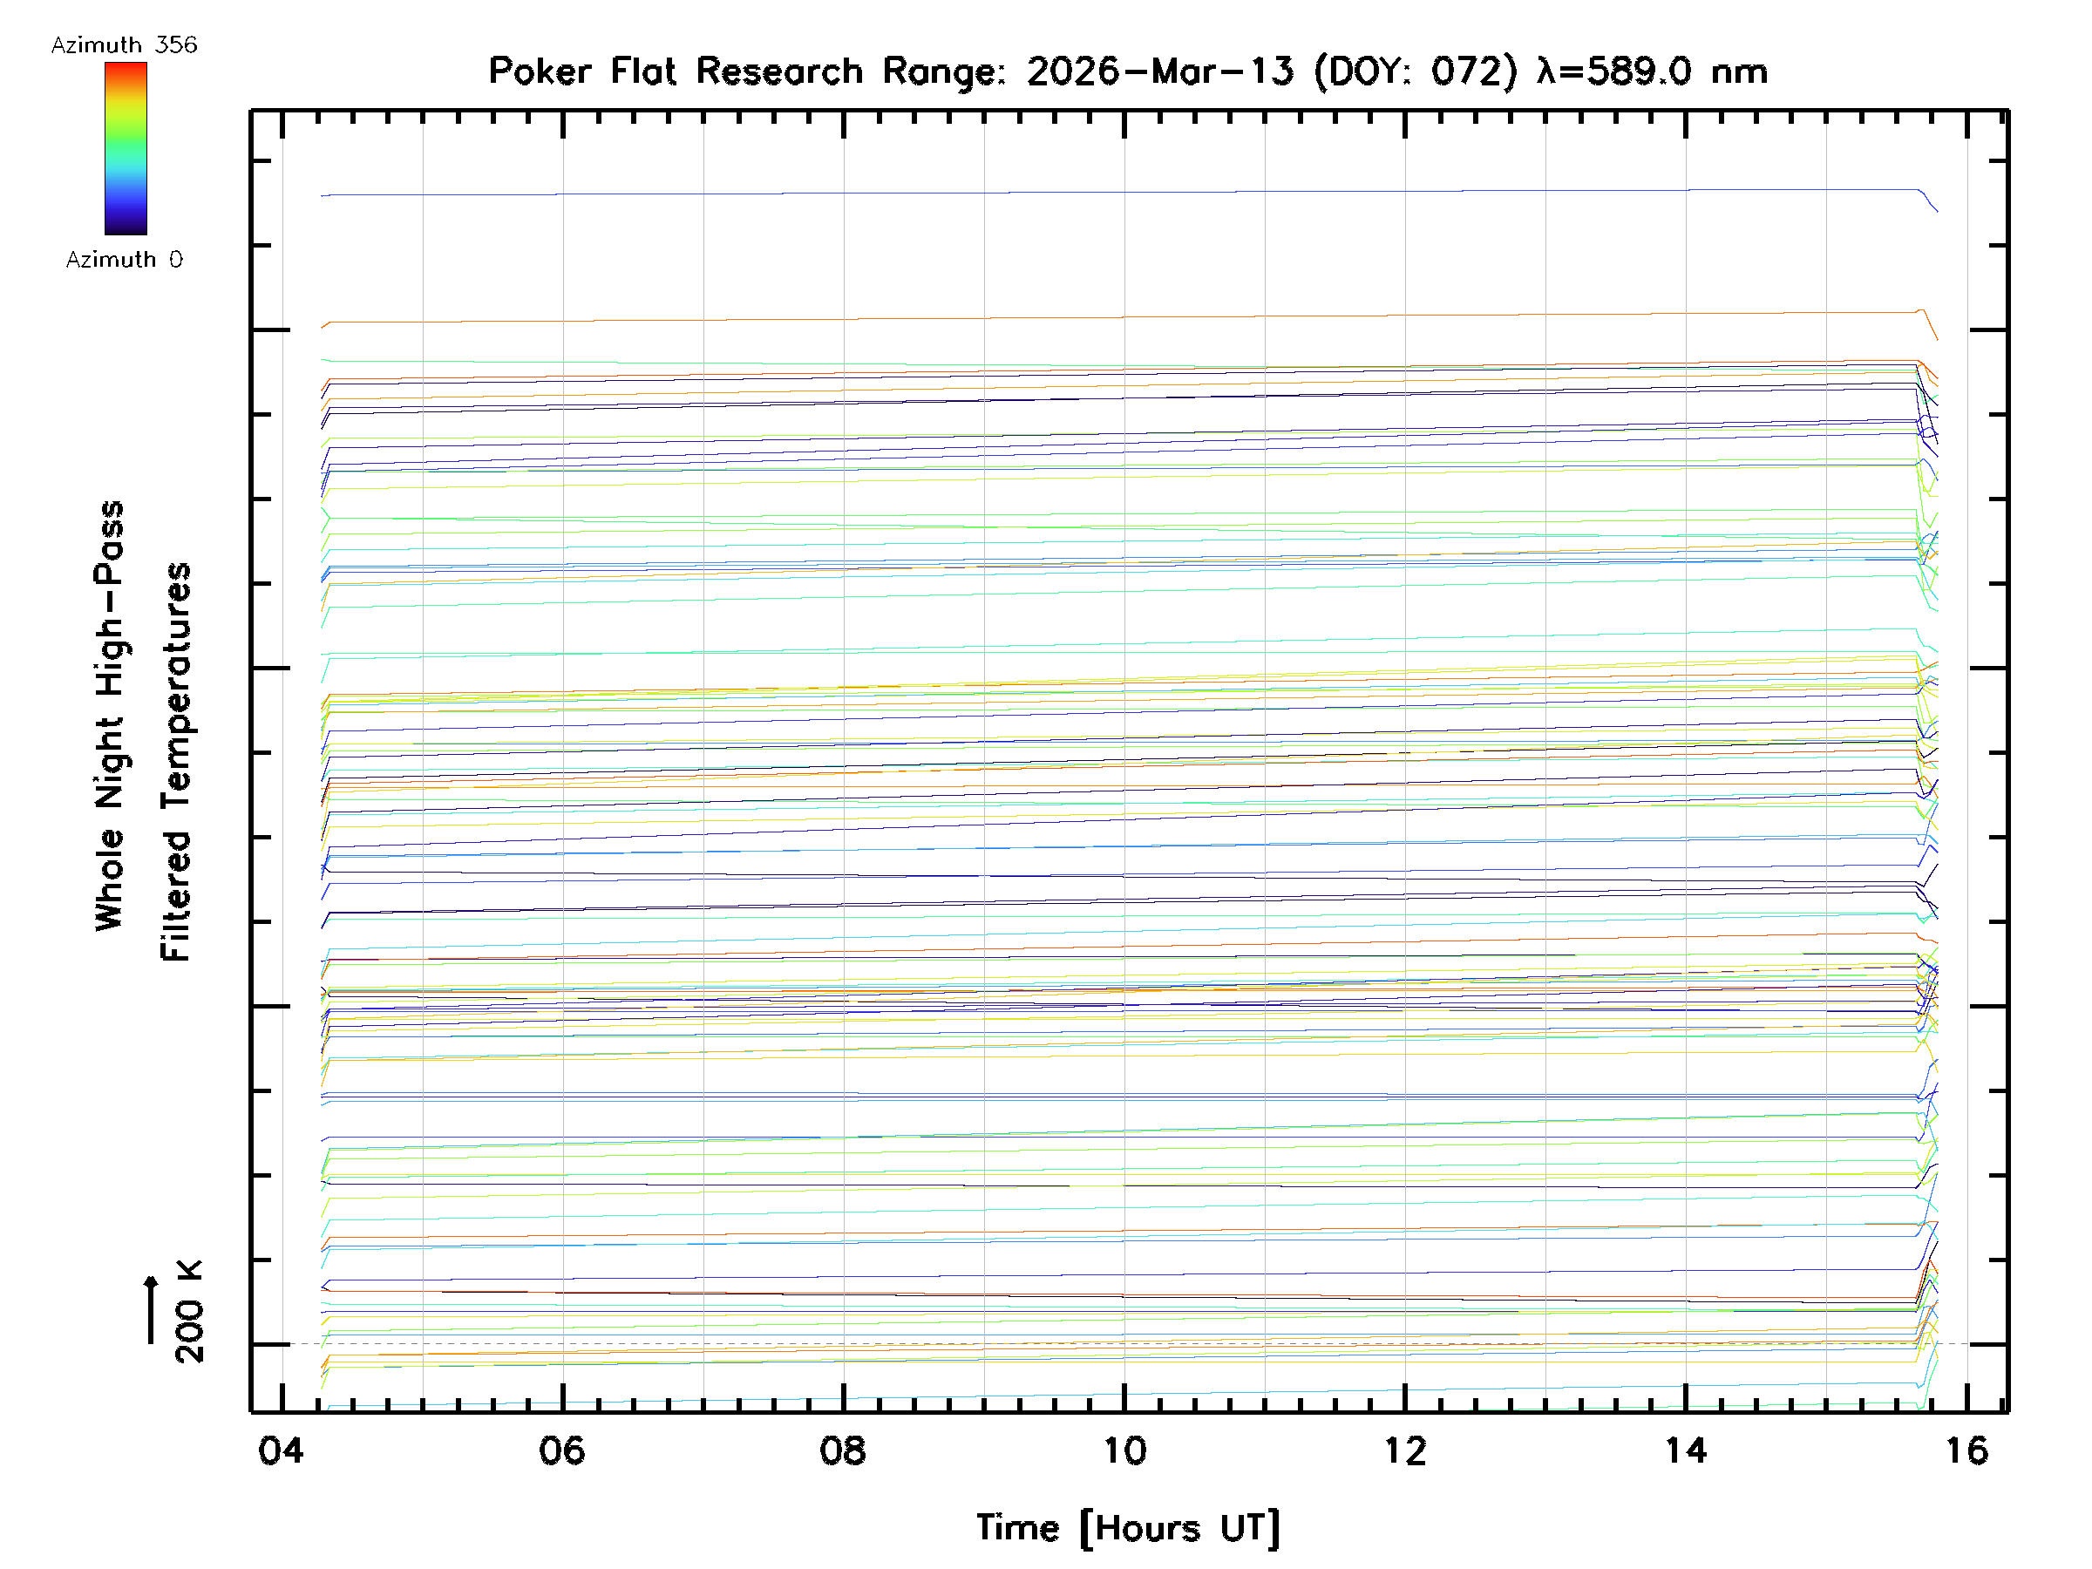Click the upward scale arrow icon
This screenshot has height=1569, width=2092.
(x=152, y=1310)
